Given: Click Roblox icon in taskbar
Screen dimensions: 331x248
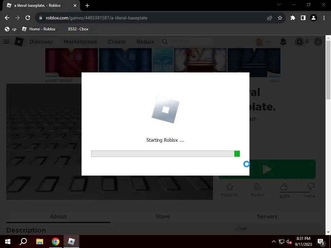Looking at the screenshot, I should pos(71,242).
